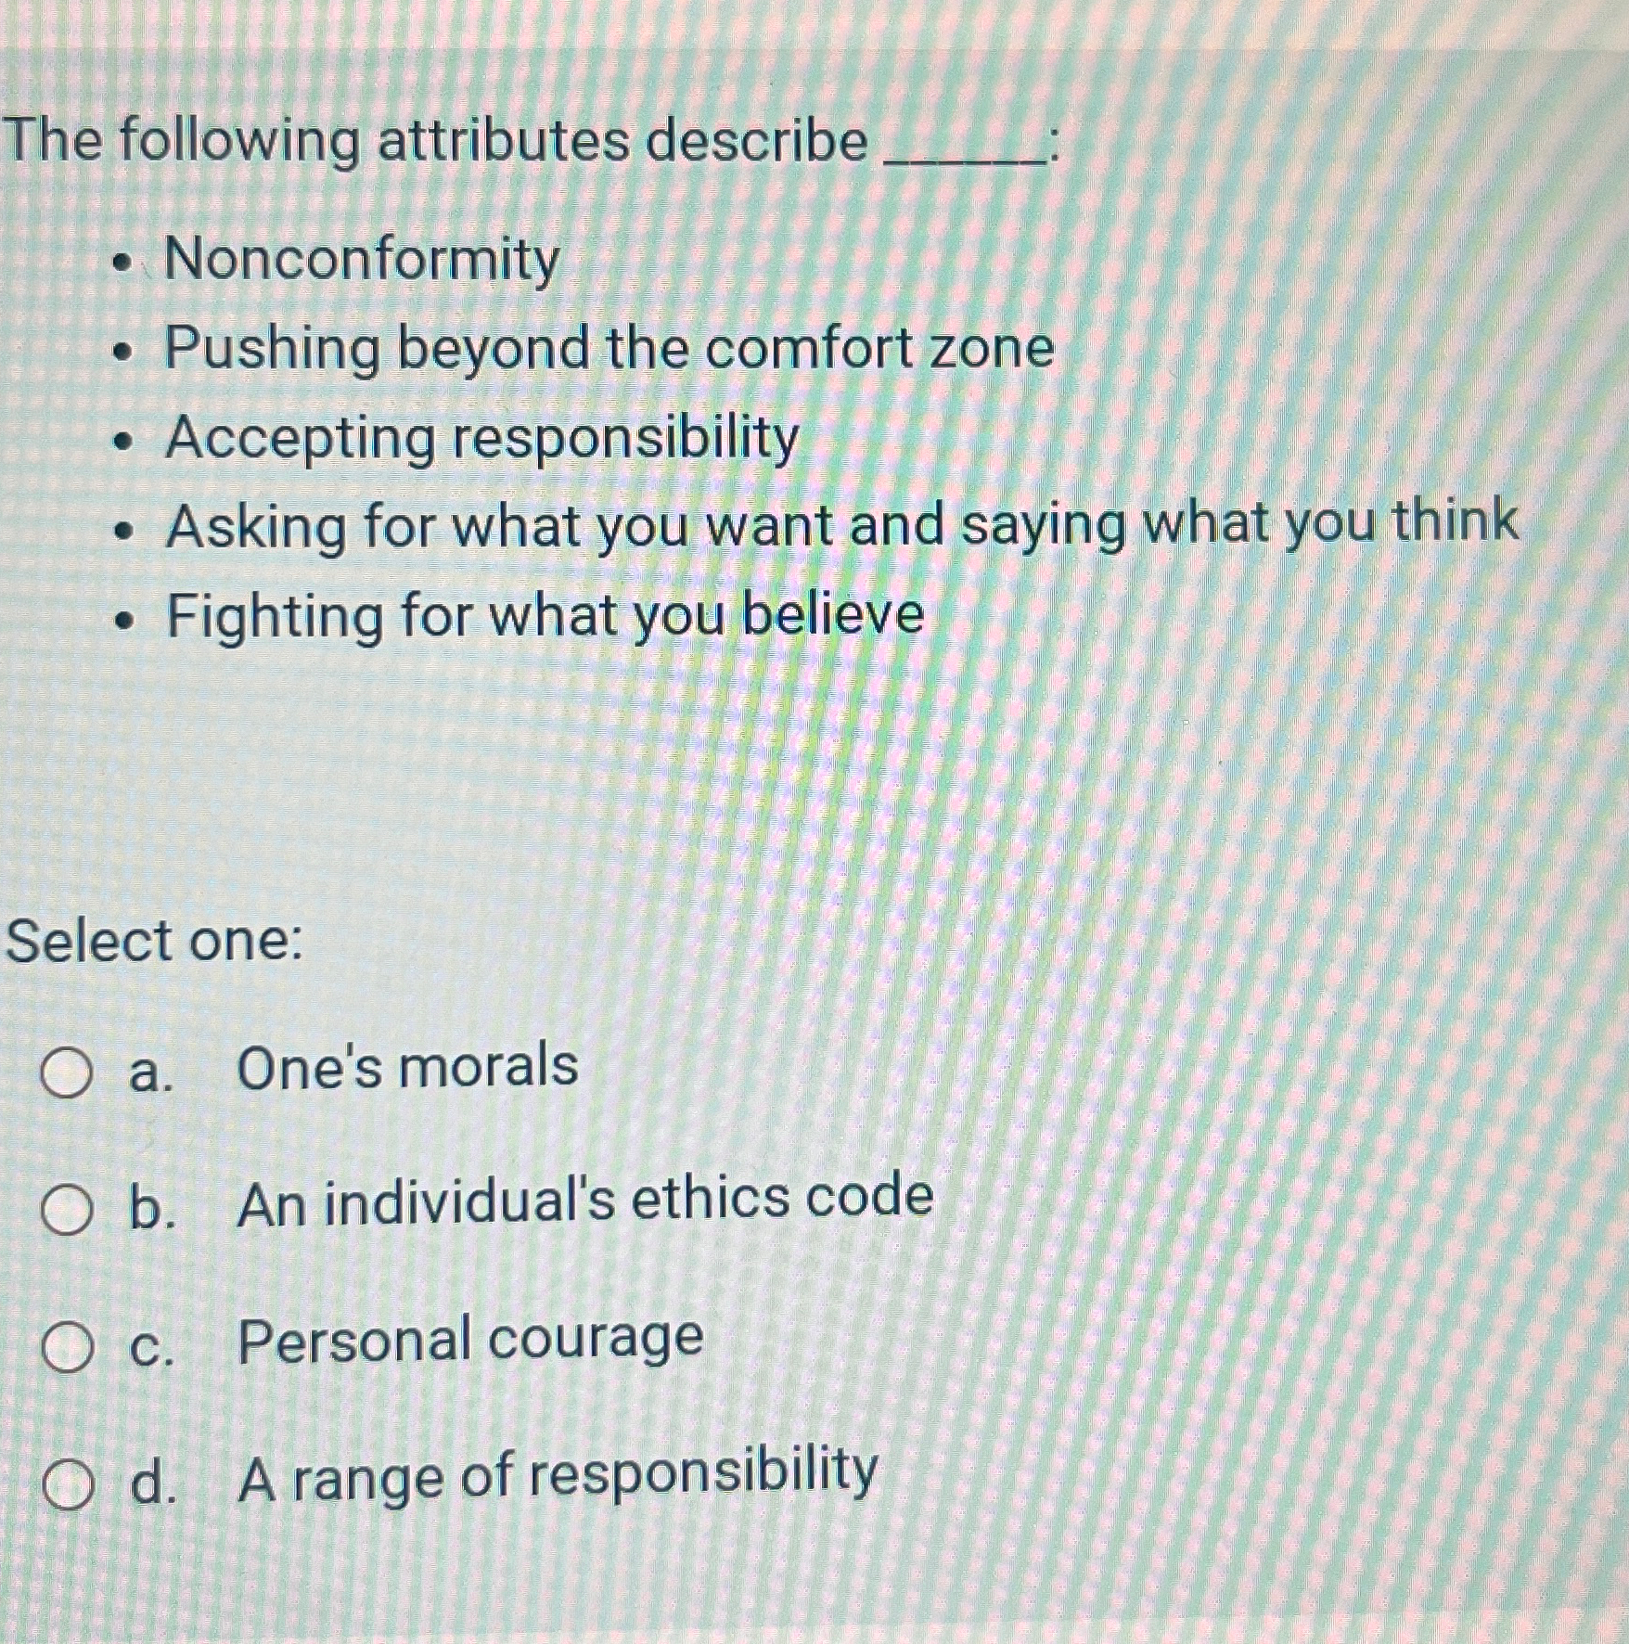1629x1644 pixels.
Task: Click the 'Select one:' prompt label
Action: click(x=155, y=941)
